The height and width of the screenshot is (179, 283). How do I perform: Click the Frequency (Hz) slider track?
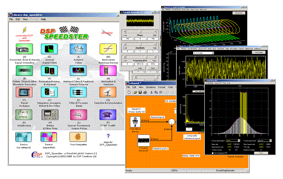tap(140, 57)
